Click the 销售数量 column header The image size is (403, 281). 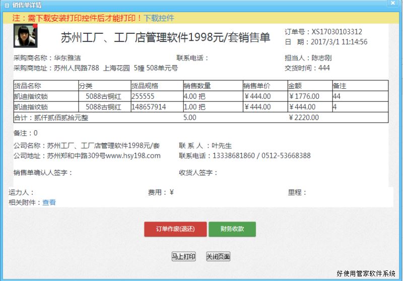[197, 86]
